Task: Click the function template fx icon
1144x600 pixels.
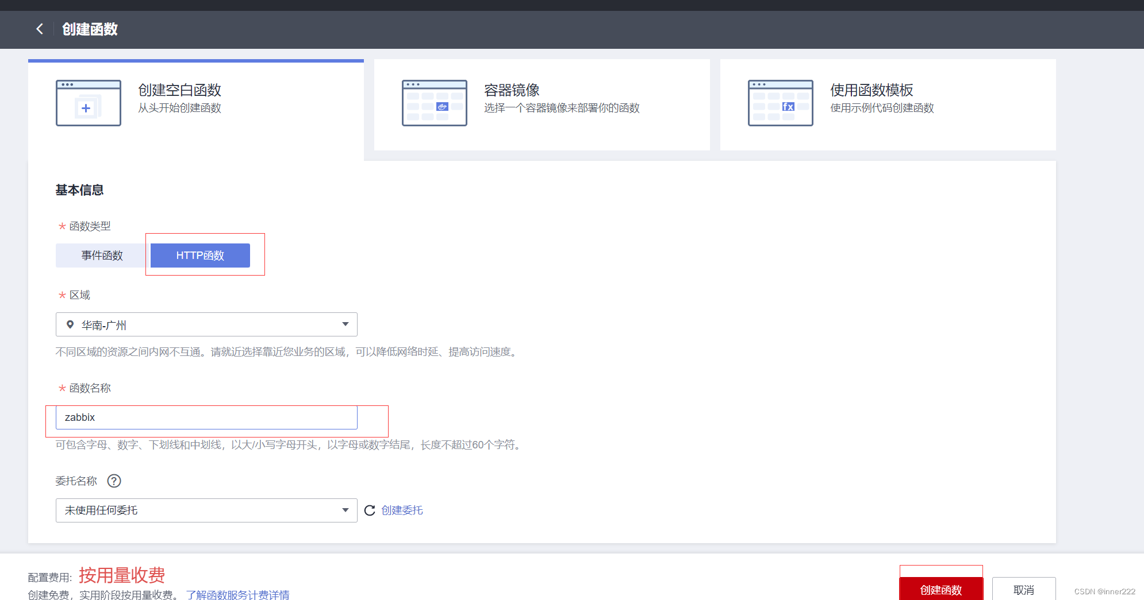Action: point(781,103)
